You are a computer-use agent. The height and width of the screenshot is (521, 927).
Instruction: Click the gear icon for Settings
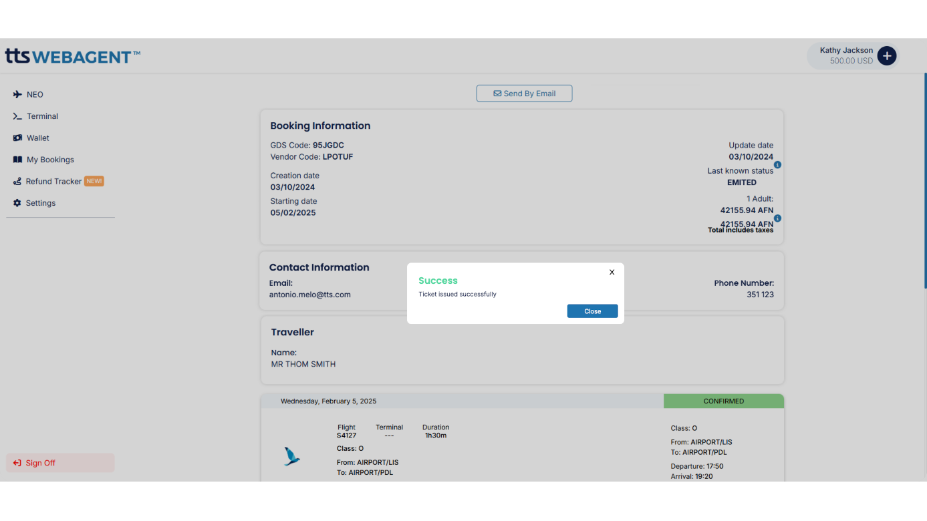17,203
